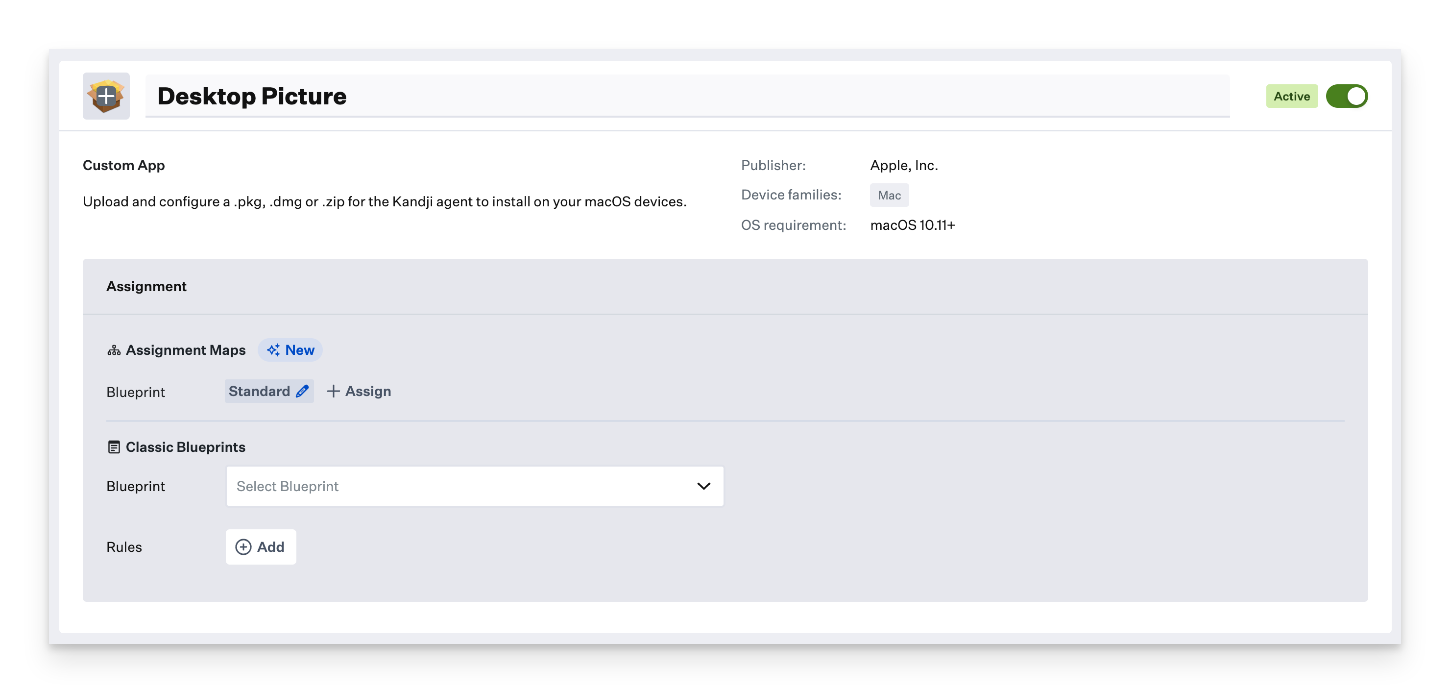Viewport: 1450px width, 693px height.
Task: Click the Add rules button
Action: point(261,547)
